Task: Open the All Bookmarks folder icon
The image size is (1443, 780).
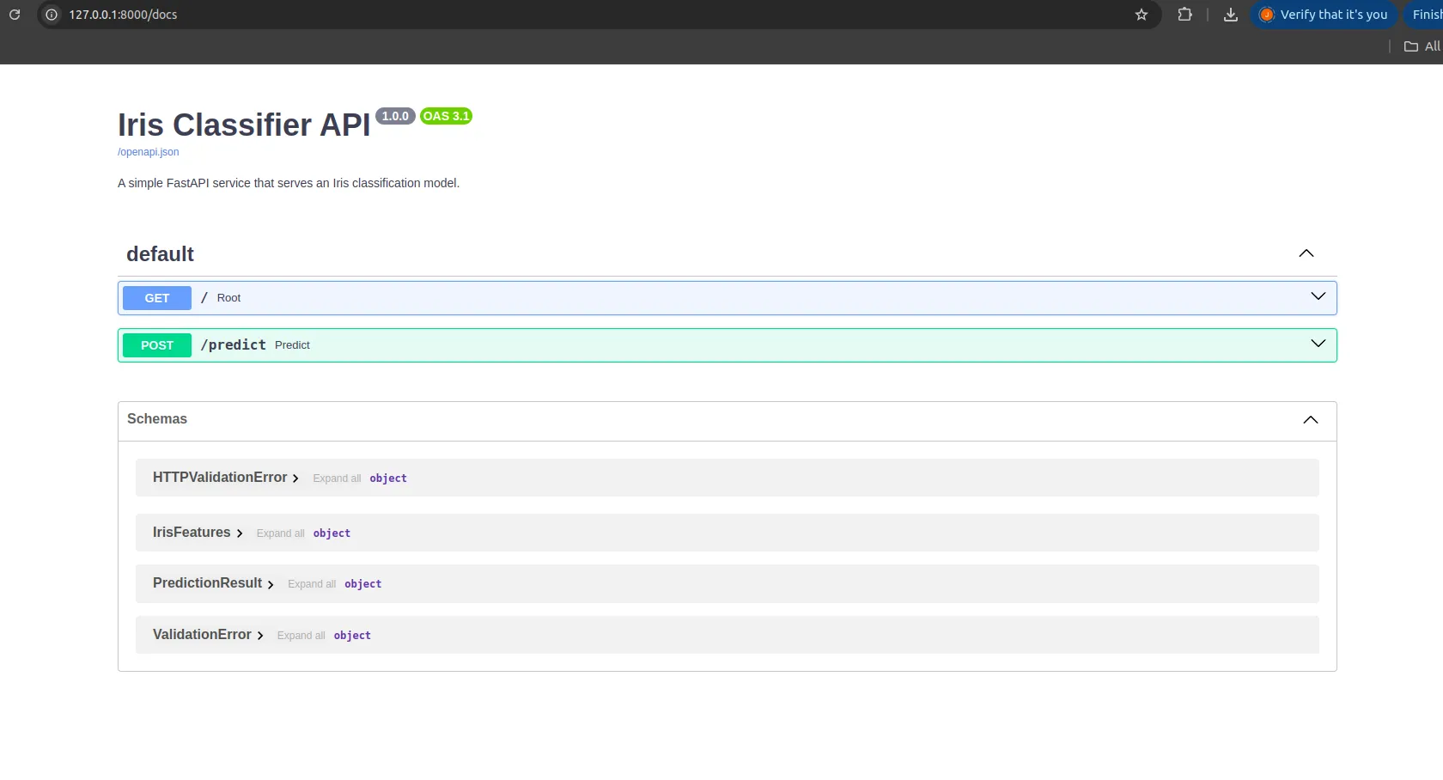Action: click(1411, 46)
